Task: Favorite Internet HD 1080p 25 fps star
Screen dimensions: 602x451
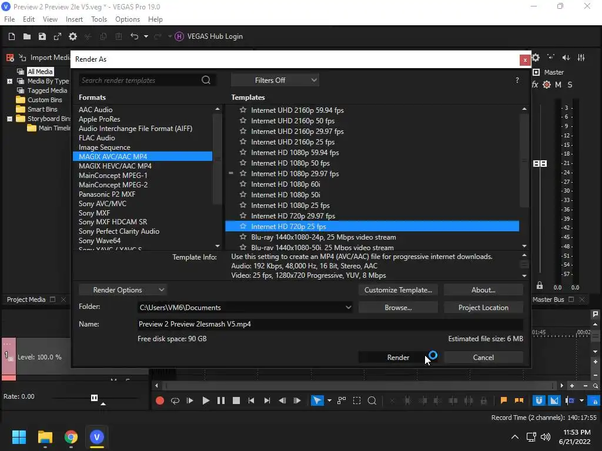Action: click(x=243, y=205)
